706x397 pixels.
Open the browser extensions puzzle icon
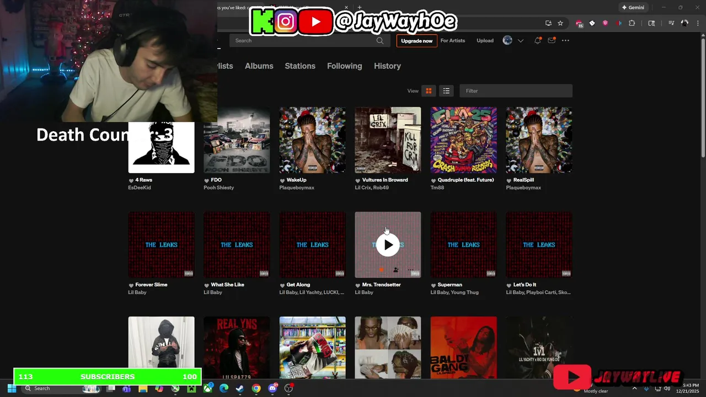[x=632, y=23]
